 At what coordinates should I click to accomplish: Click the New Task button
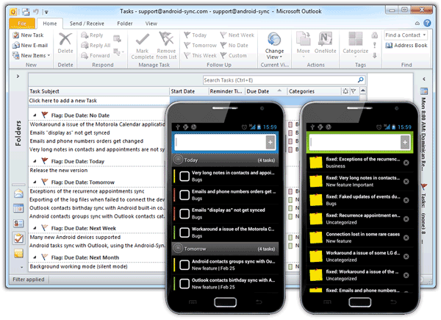coord(28,35)
